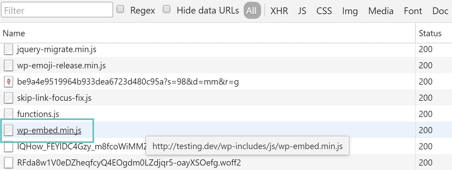Viewport: 452px width, 170px height.
Task: Check the Hide data URLs option
Action: point(167,9)
